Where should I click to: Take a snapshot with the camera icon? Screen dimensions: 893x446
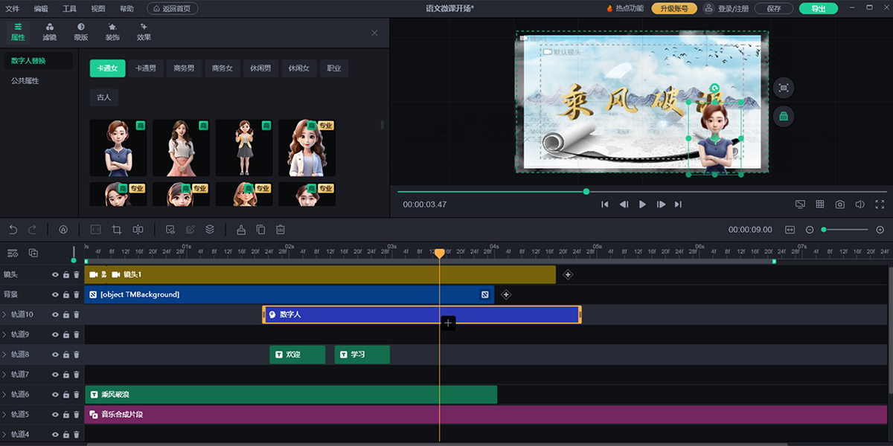click(839, 204)
